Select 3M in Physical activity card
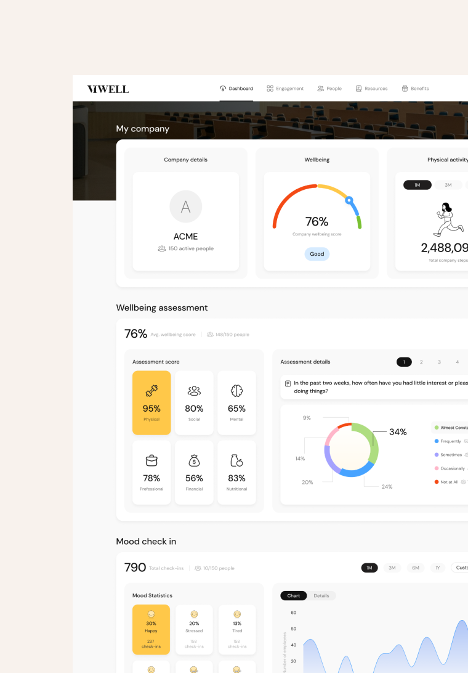Image resolution: width=468 pixels, height=673 pixels. point(448,185)
